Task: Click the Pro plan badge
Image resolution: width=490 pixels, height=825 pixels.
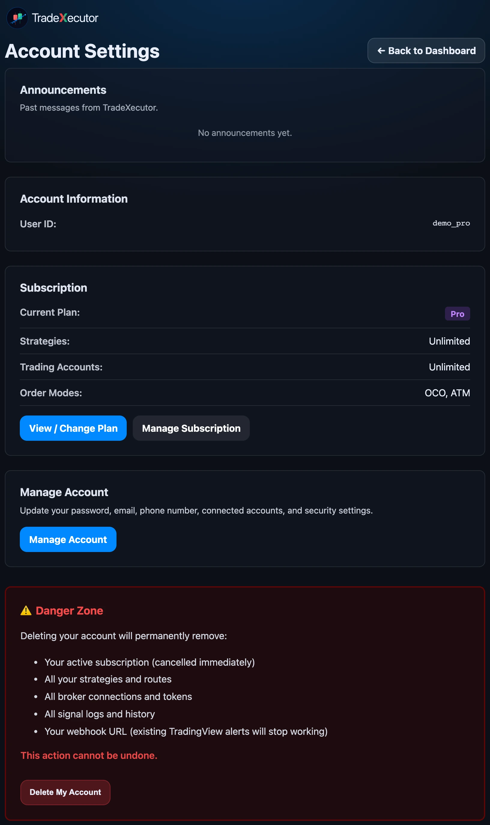Action: click(457, 314)
